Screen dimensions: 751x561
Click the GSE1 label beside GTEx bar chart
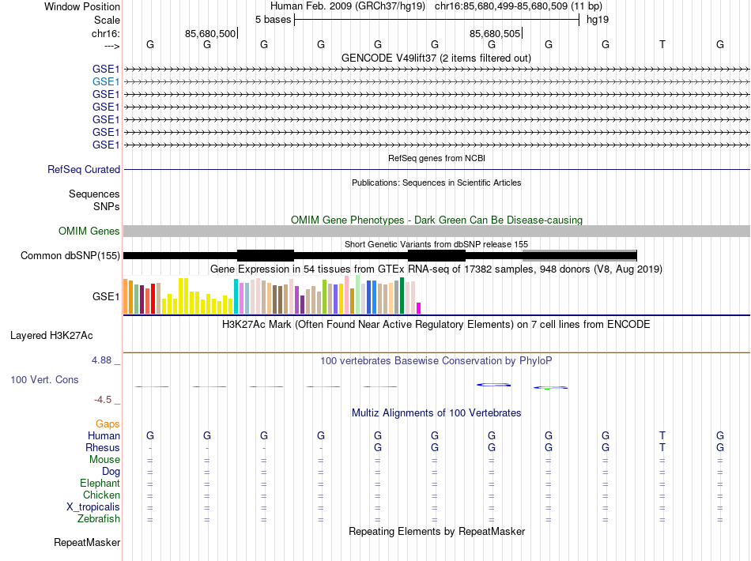[106, 297]
